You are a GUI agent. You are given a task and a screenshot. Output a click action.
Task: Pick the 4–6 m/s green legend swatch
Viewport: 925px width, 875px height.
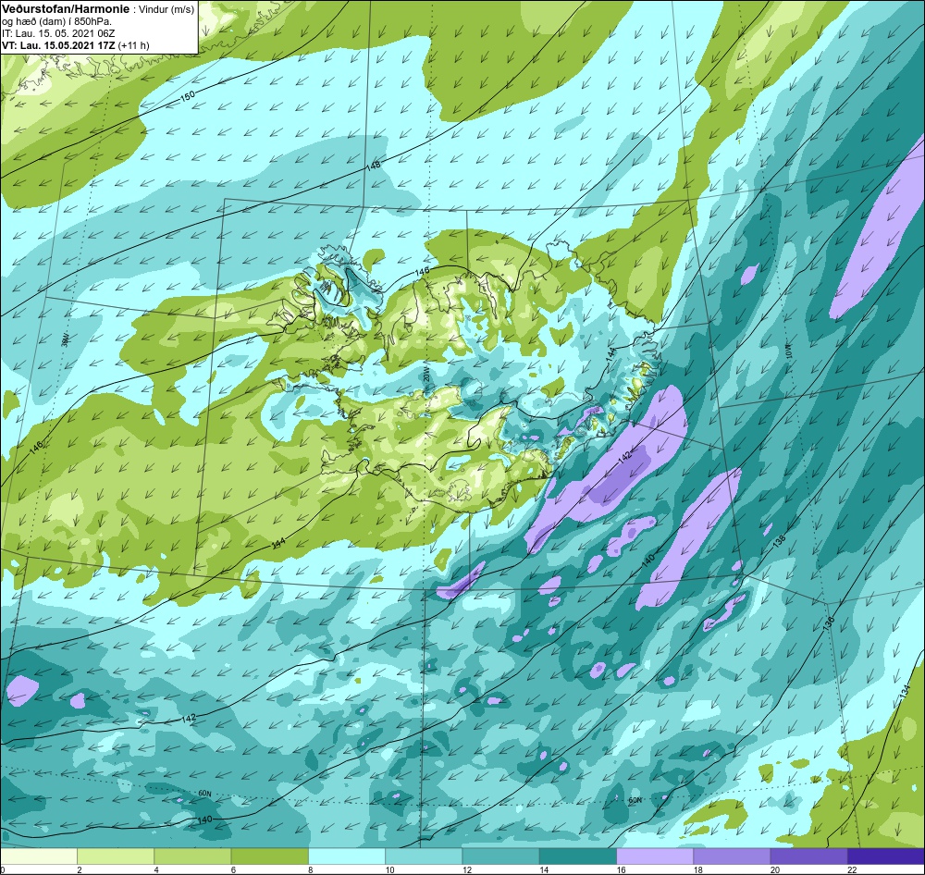(193, 857)
